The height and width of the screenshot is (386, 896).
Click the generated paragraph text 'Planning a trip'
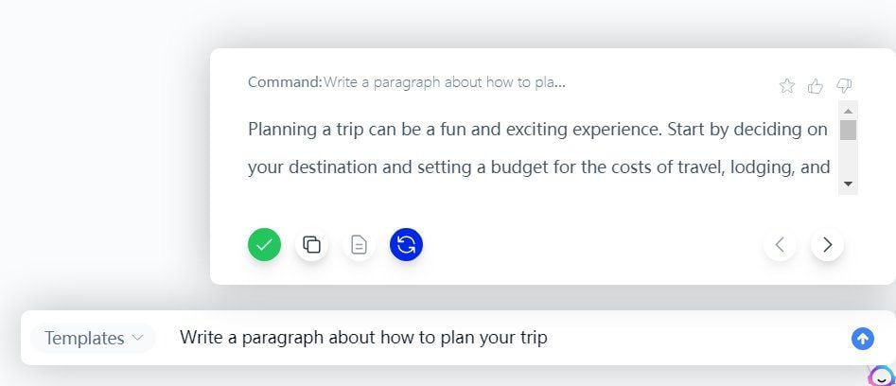pyautogui.click(x=306, y=130)
